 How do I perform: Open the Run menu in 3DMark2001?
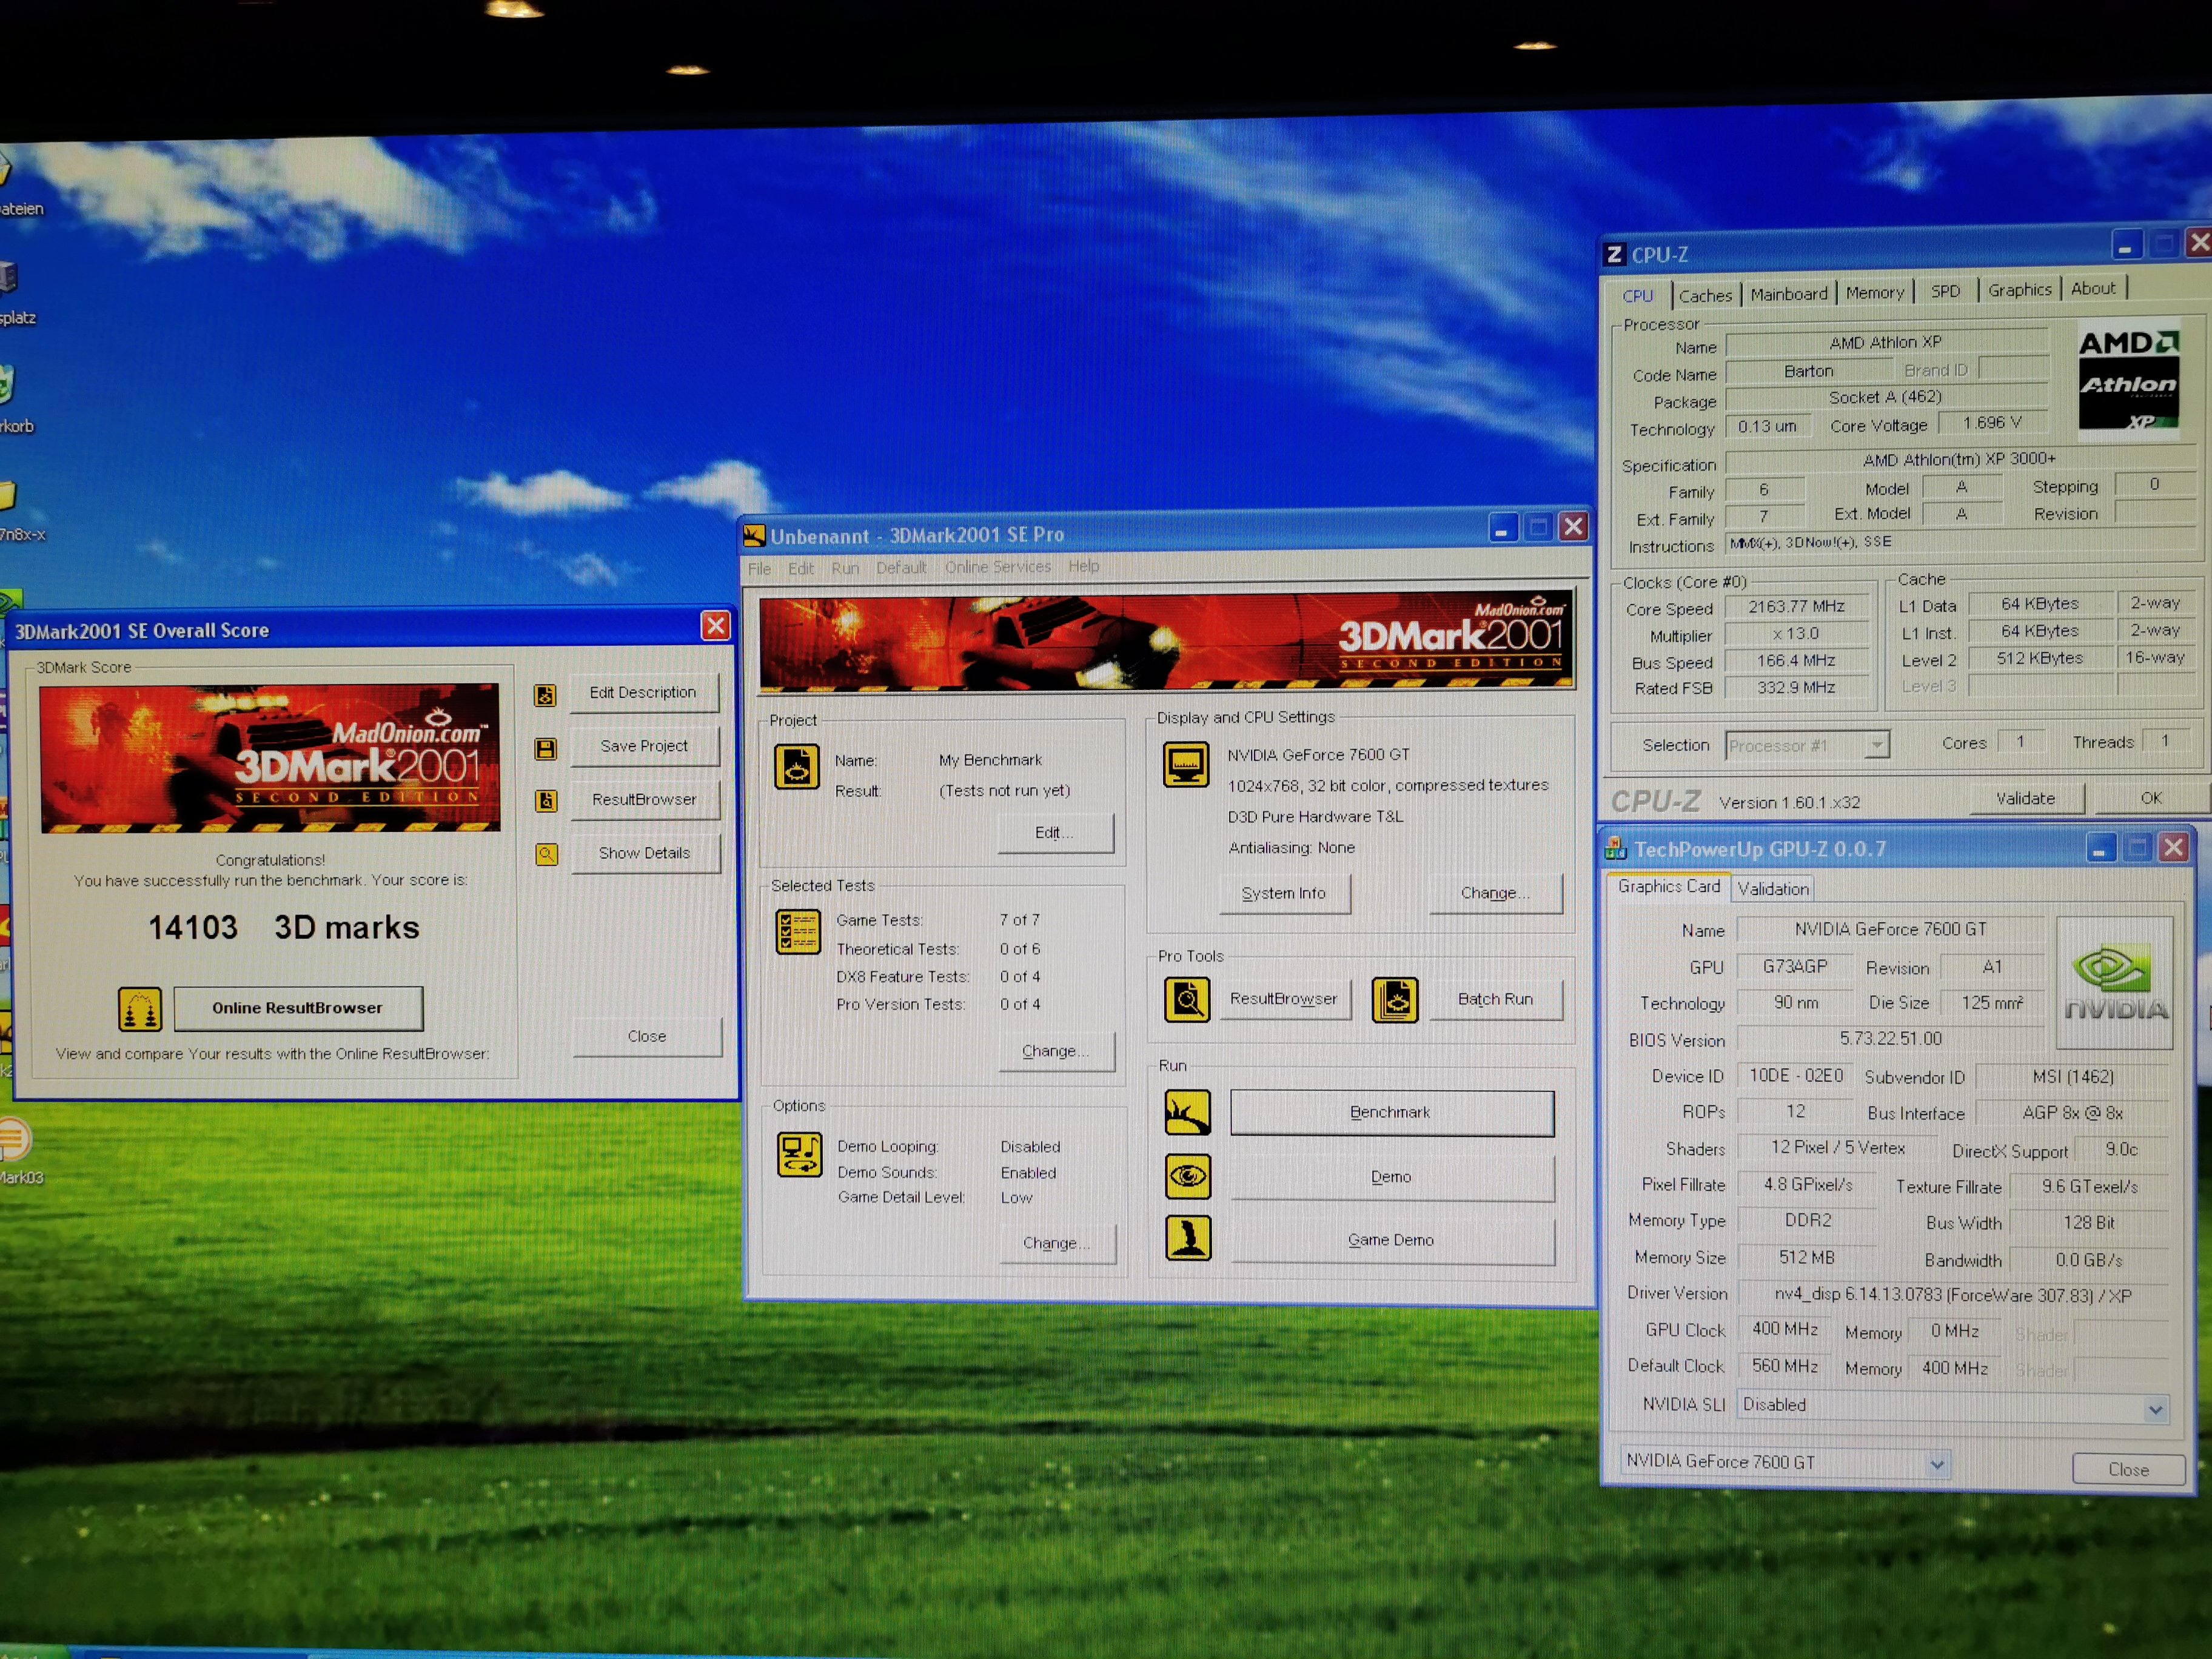pos(845,568)
